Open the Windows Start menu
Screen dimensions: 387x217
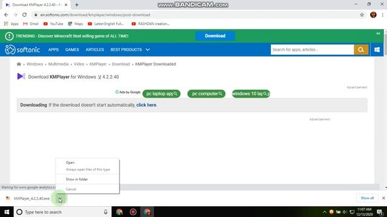pos(7,212)
